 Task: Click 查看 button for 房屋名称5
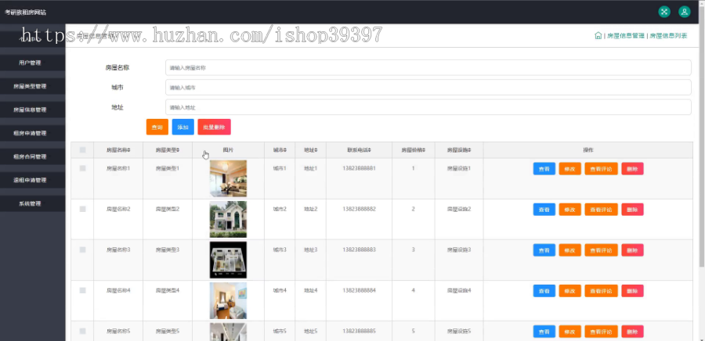[544, 332]
